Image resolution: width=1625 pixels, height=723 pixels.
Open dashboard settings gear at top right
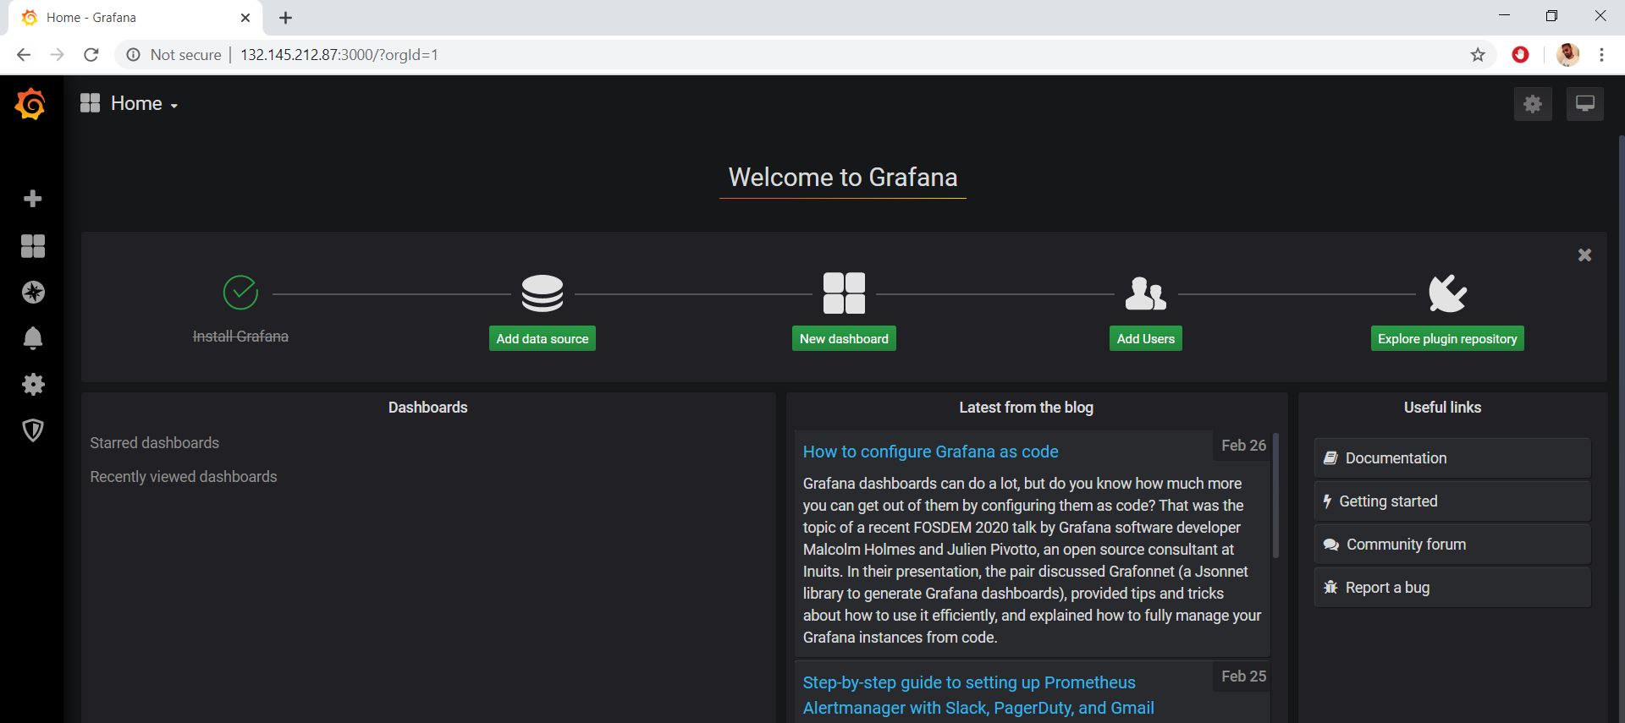point(1533,104)
